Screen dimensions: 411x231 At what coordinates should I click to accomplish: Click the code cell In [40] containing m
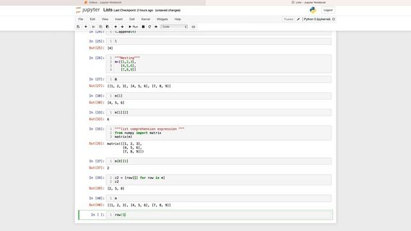pos(218,198)
